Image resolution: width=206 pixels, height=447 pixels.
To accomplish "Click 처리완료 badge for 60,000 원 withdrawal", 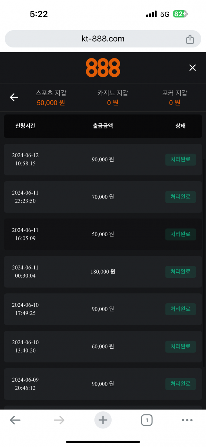I will tap(181, 347).
